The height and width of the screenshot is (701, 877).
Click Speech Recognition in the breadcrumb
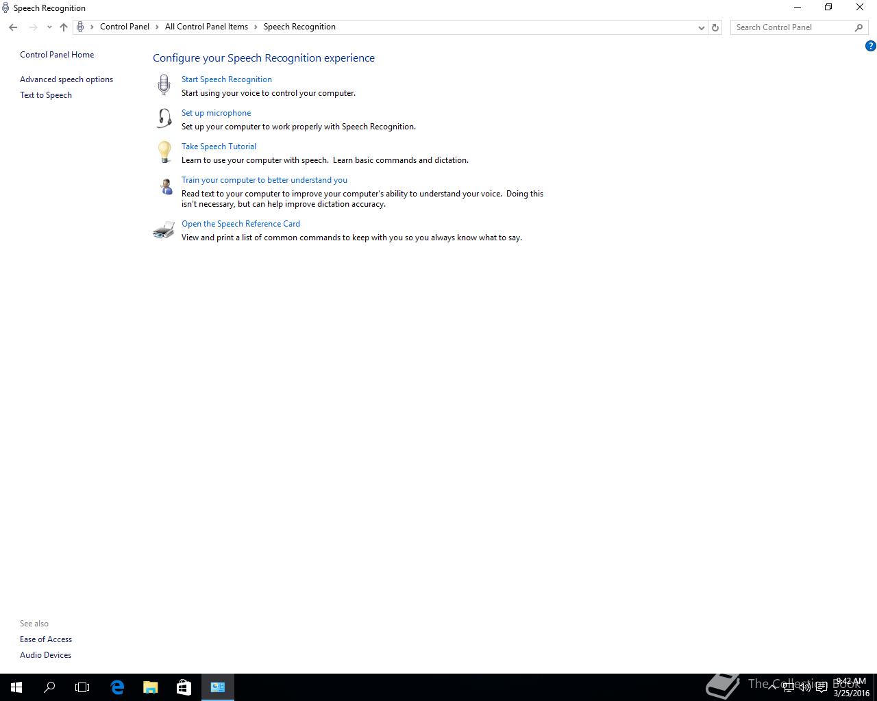(299, 27)
